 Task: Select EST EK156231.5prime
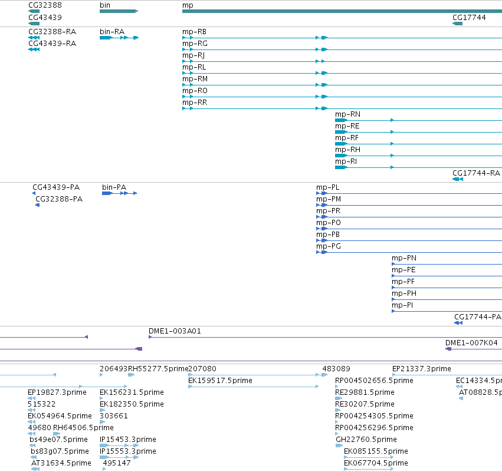[132, 392]
